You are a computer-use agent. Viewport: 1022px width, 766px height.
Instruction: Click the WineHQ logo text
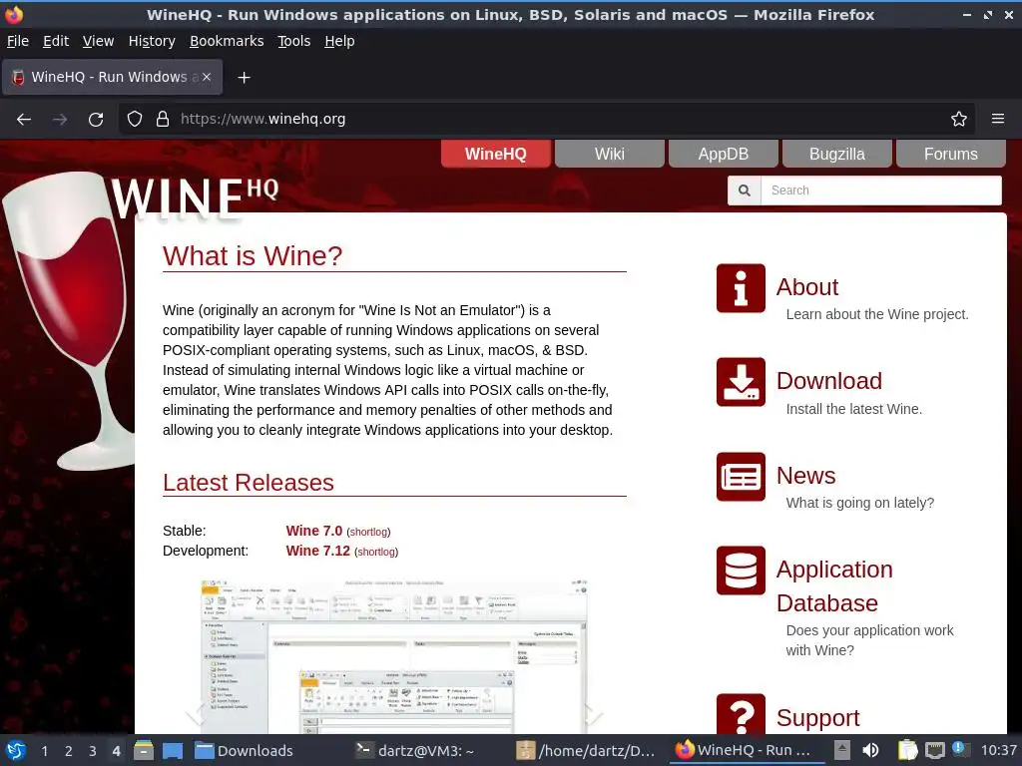195,197
